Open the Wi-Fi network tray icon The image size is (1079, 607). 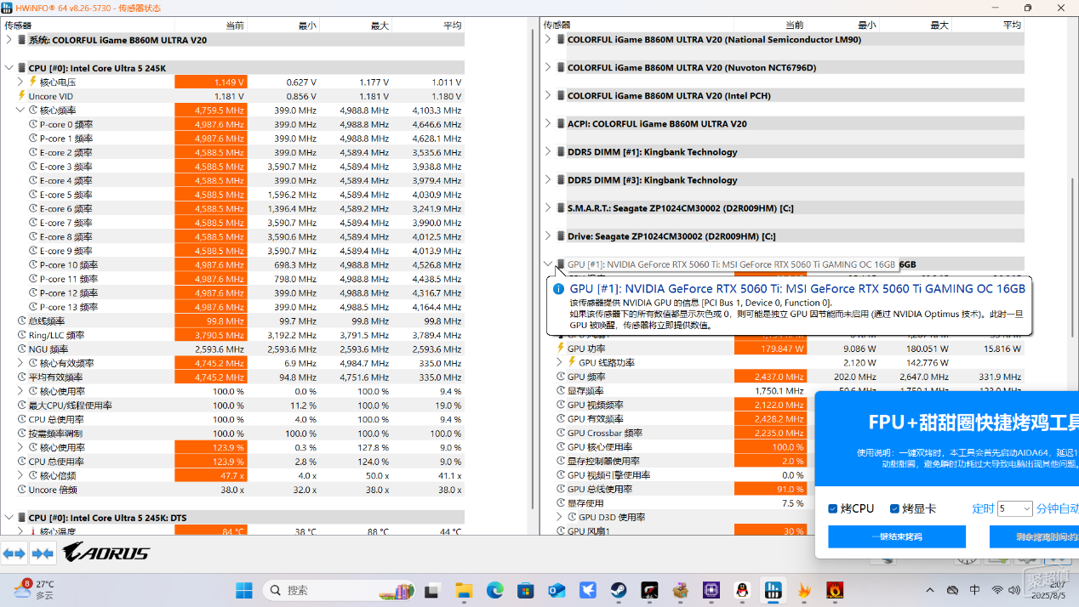coord(996,590)
